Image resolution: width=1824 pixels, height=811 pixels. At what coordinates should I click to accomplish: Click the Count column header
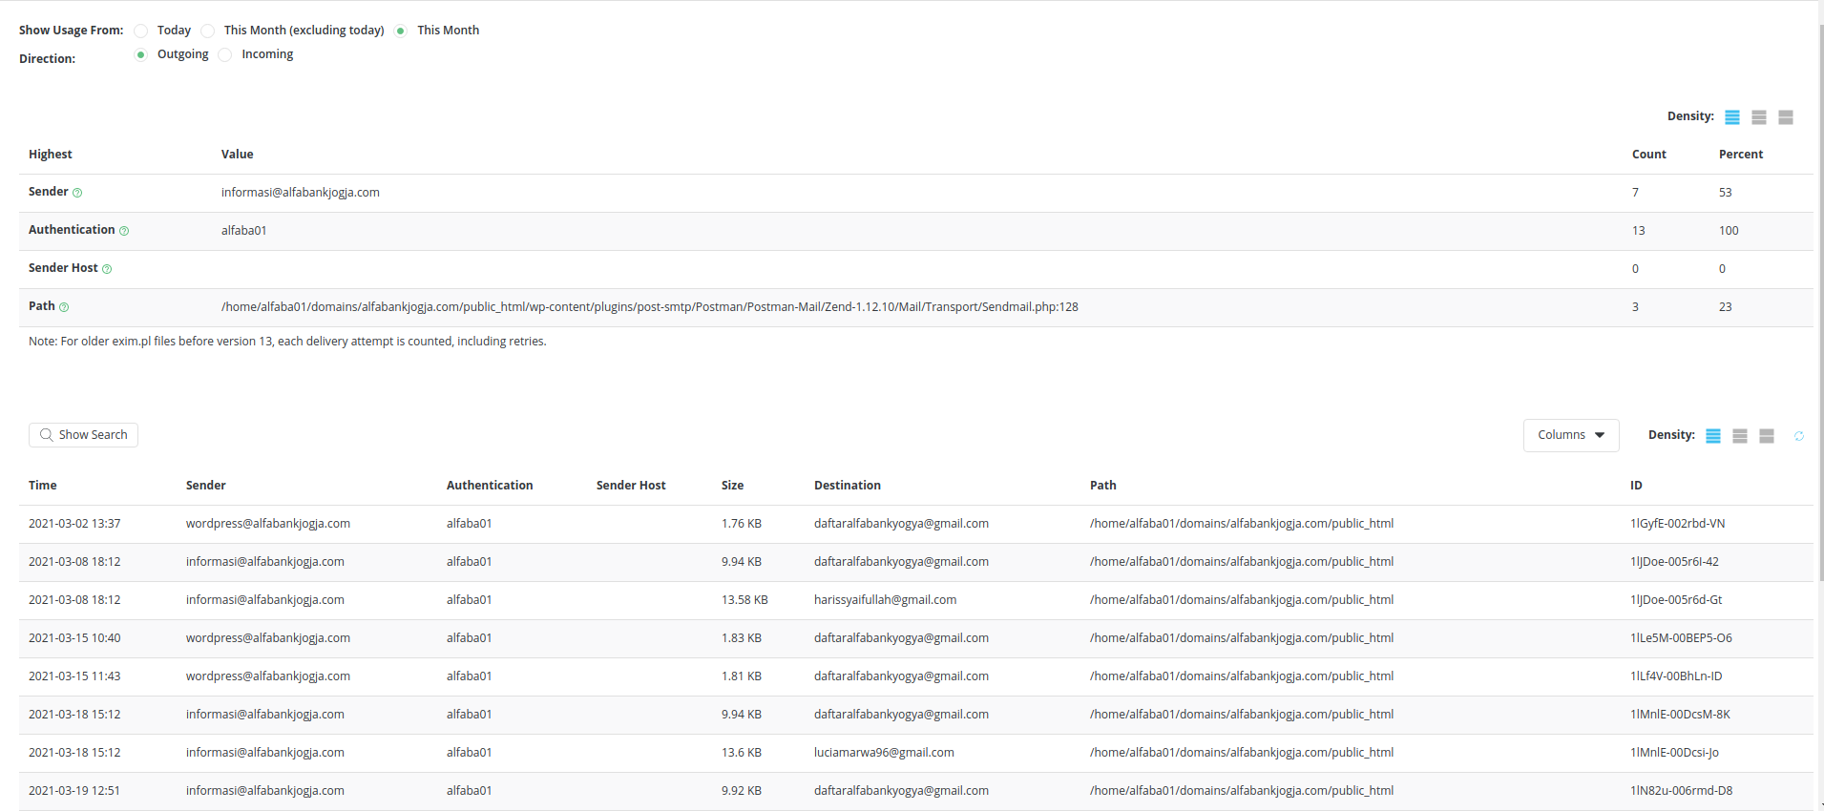coord(1649,155)
